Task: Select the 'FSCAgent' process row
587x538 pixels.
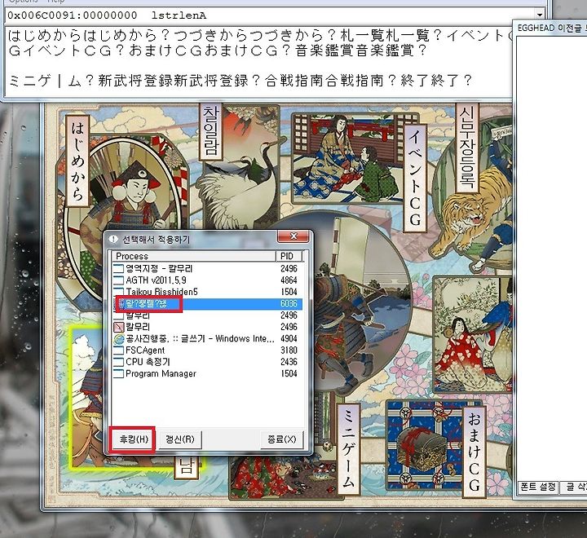Action: (207, 350)
